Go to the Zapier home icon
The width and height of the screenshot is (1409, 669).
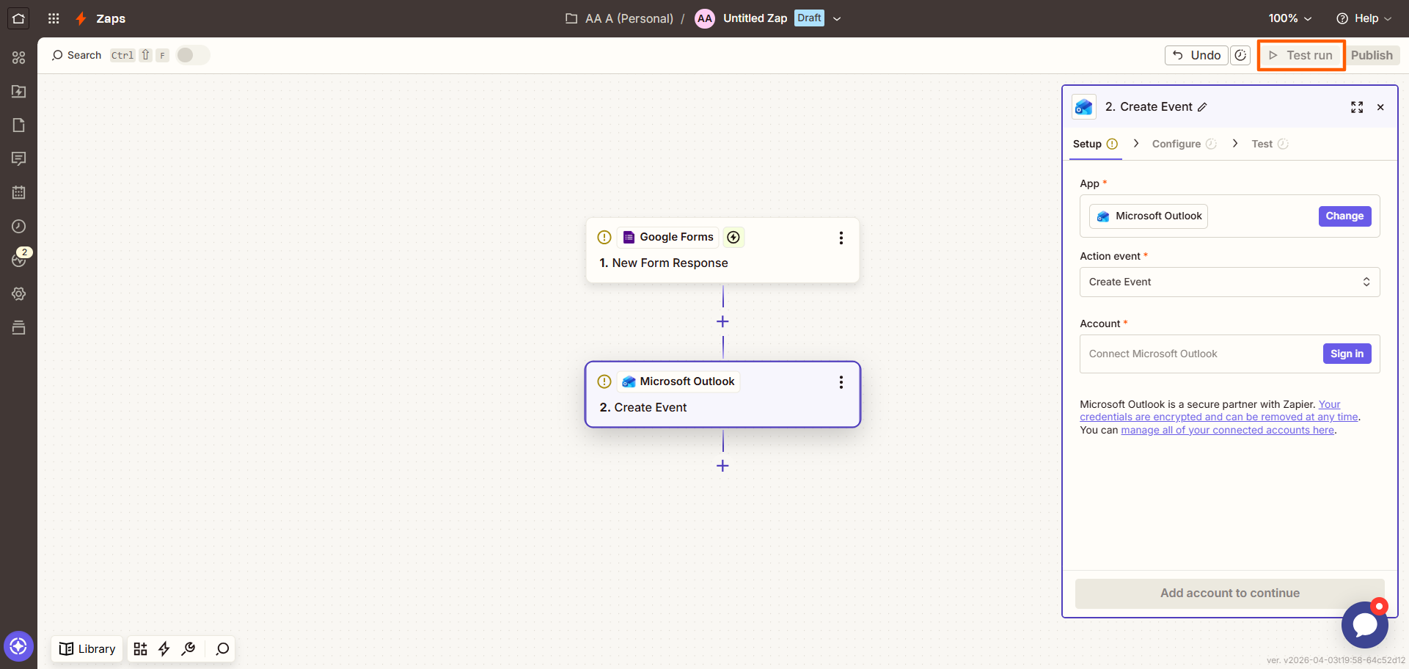pyautogui.click(x=18, y=18)
